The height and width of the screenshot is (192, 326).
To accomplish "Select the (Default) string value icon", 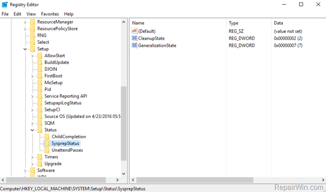I will click(x=134, y=31).
